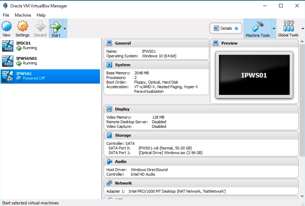Viewport: 305px width, 206px height.
Task: Click the IPWS01 preview thumbnail
Action: tap(254, 75)
